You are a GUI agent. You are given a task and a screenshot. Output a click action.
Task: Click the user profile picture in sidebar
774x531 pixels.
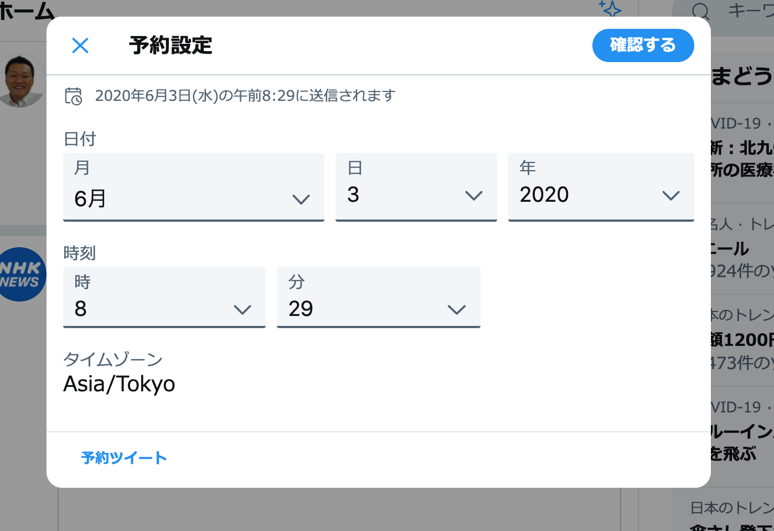(20, 78)
